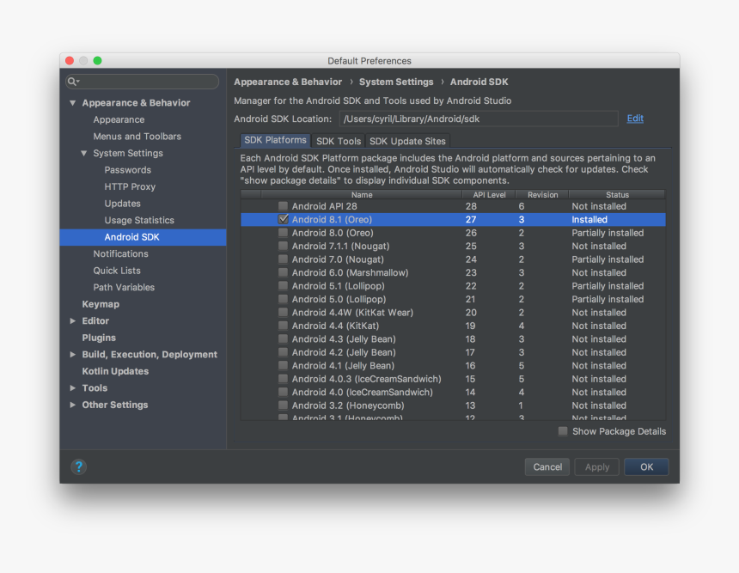The image size is (739, 573).
Task: Open the Updates settings page
Action: [123, 204]
